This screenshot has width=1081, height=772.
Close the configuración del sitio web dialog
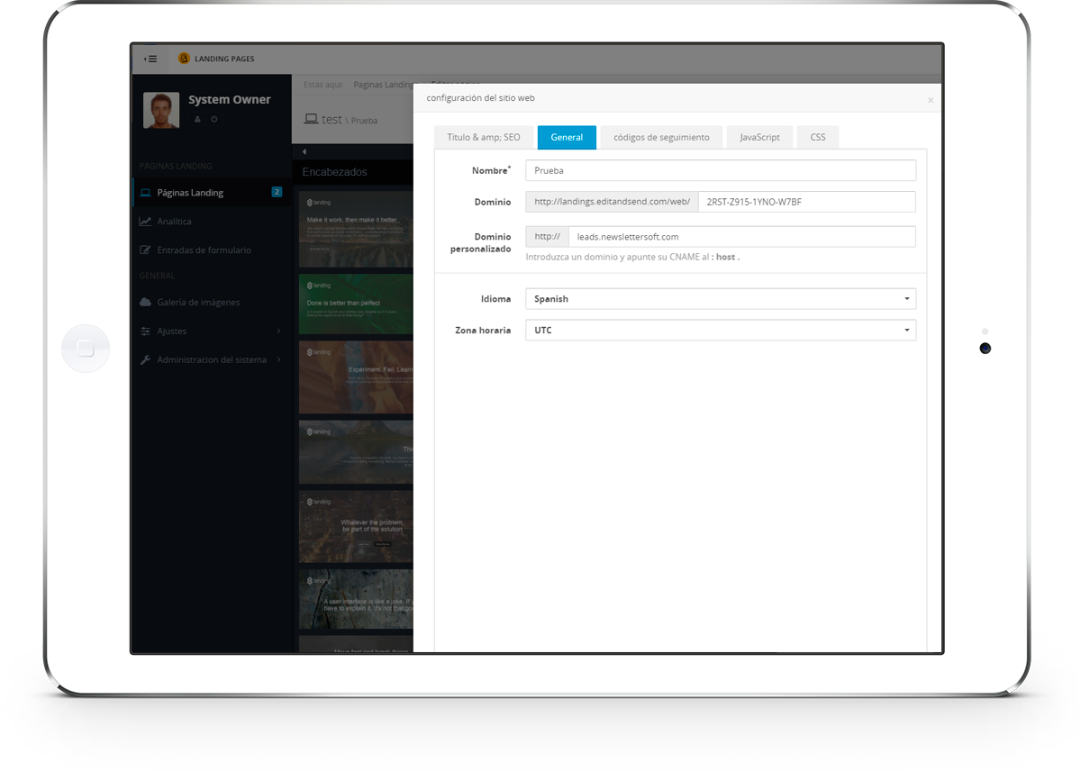(931, 100)
